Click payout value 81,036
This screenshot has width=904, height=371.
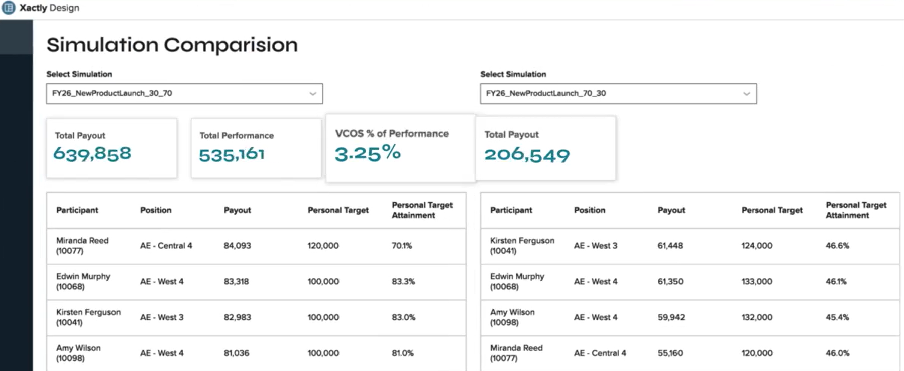[x=237, y=353]
